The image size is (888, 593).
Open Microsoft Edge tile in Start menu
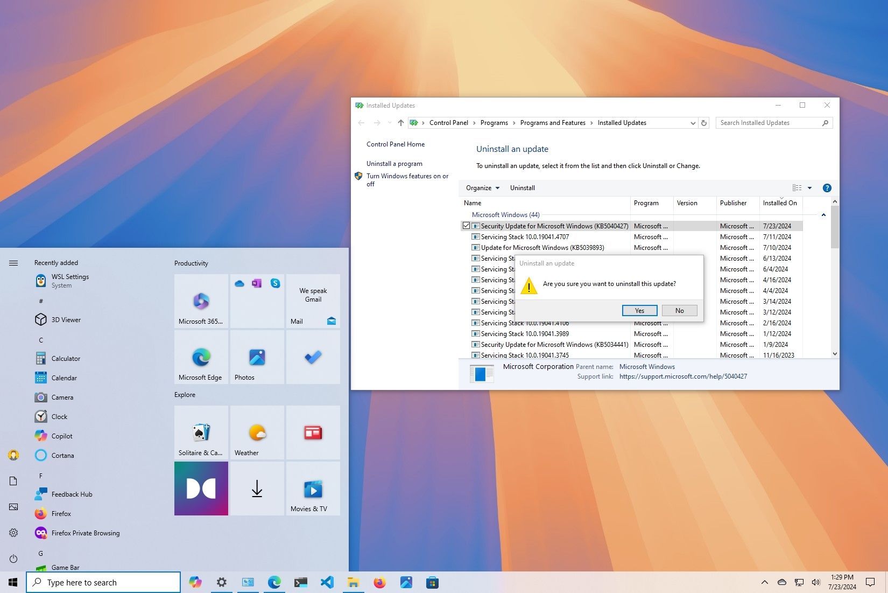pyautogui.click(x=201, y=357)
